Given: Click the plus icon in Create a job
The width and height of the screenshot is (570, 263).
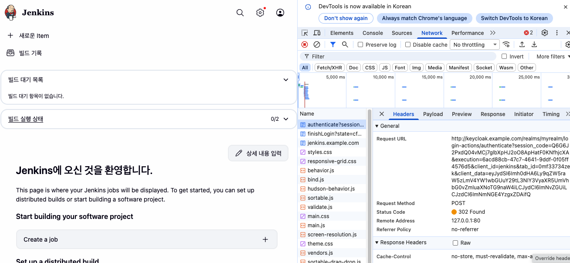Looking at the screenshot, I should point(265,239).
